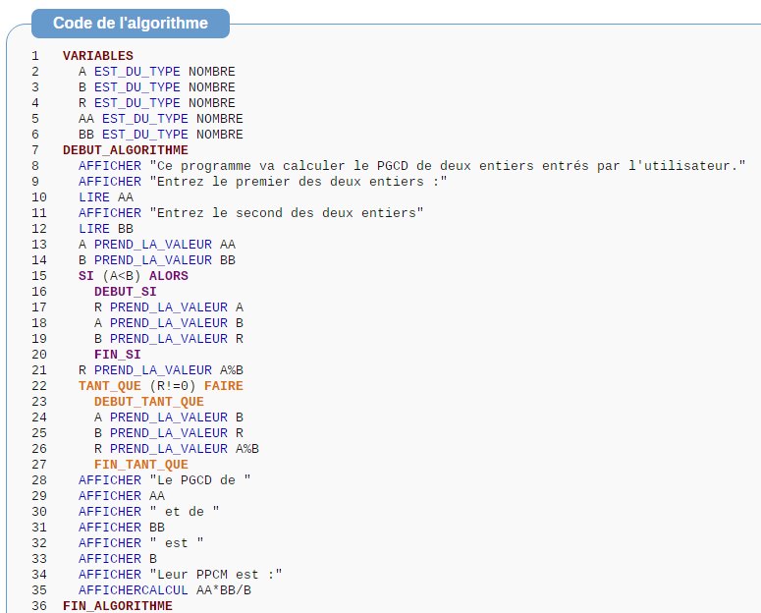761x613 pixels.
Task: Click the 'AFFICHERCALCUL AA*BB/B' line
Action: 165,590
